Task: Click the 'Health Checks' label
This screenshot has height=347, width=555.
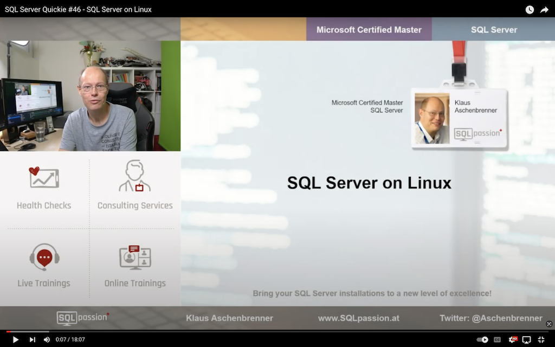Action: pos(44,205)
